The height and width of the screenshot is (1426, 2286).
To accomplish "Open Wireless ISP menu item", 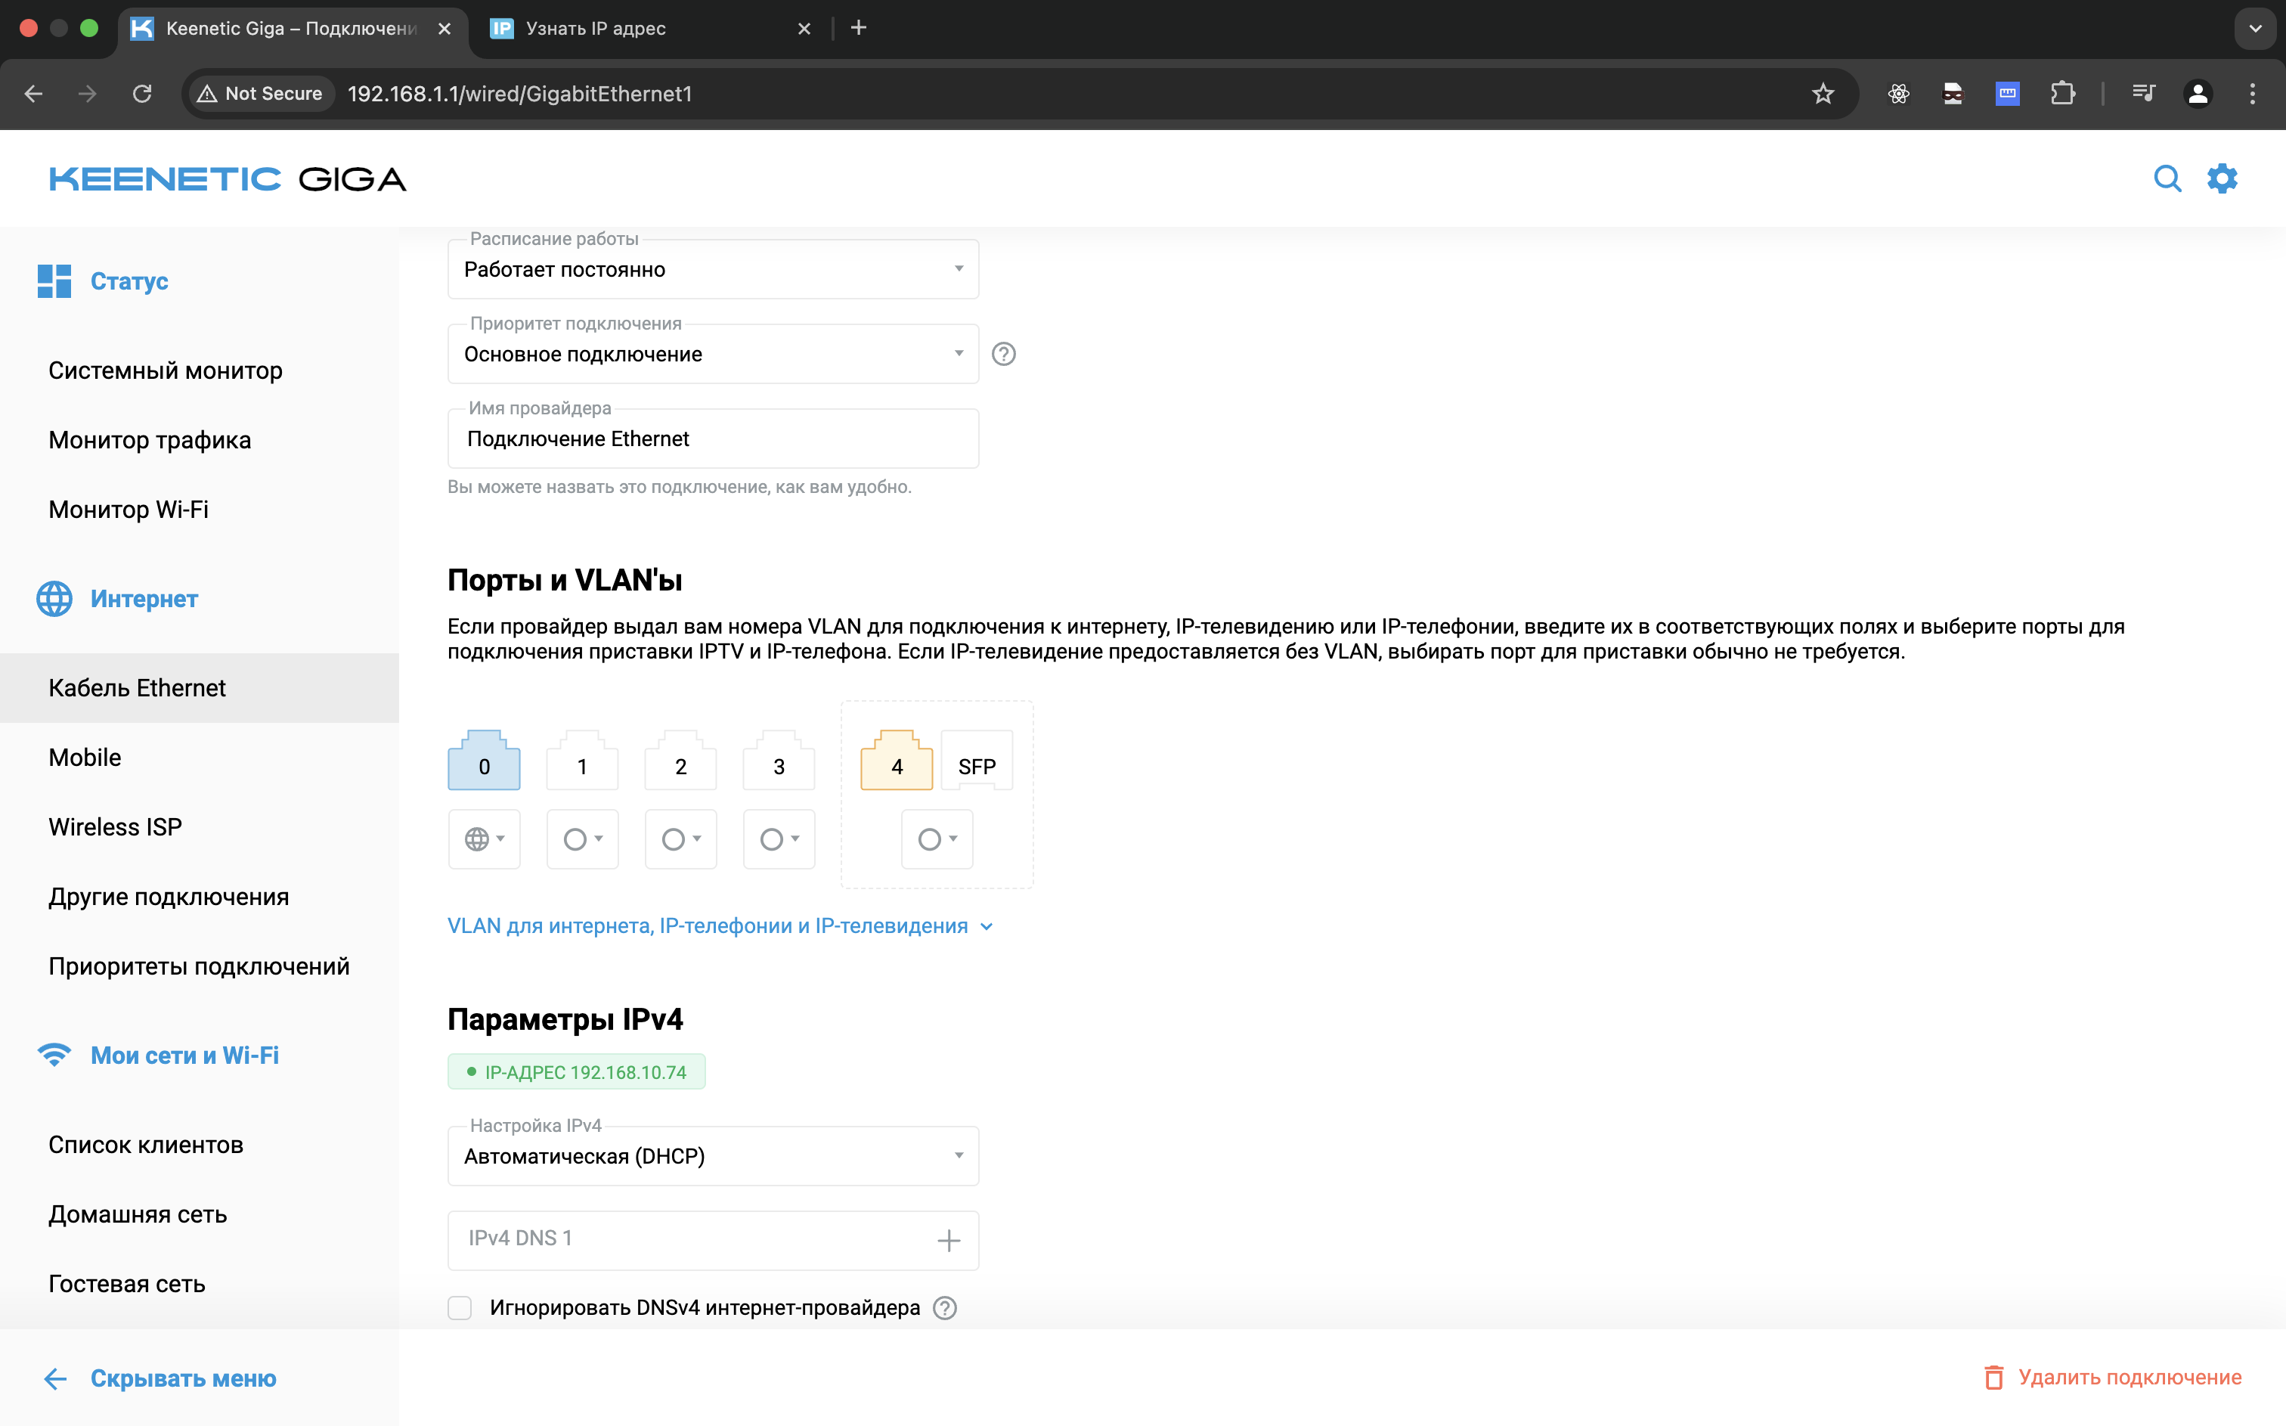I will click(115, 827).
